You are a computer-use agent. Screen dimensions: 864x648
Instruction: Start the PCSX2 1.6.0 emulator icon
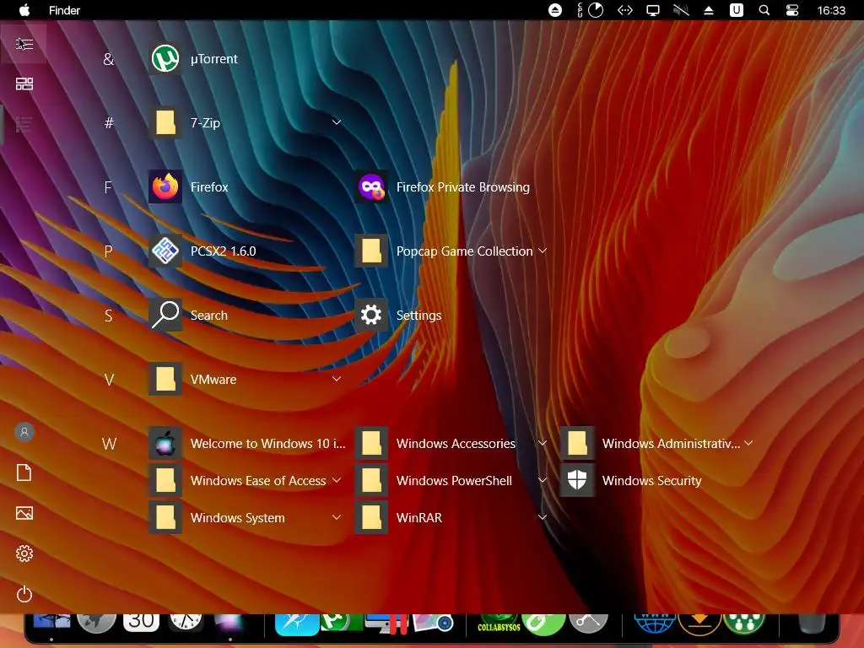pyautogui.click(x=165, y=251)
